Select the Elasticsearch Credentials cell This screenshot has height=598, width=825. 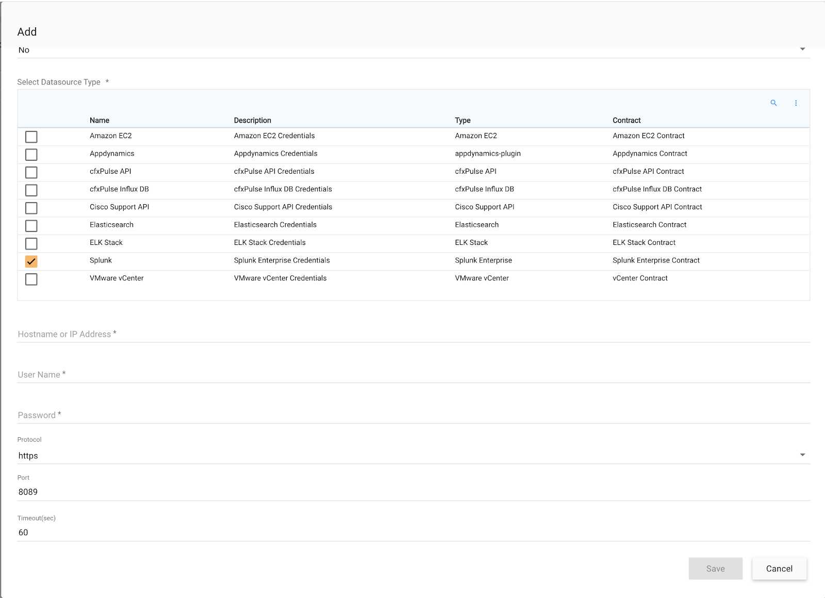point(275,225)
